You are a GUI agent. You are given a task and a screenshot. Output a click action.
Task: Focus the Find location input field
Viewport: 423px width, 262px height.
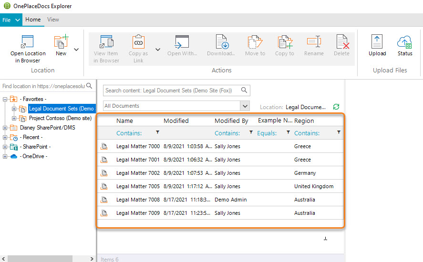click(44, 86)
